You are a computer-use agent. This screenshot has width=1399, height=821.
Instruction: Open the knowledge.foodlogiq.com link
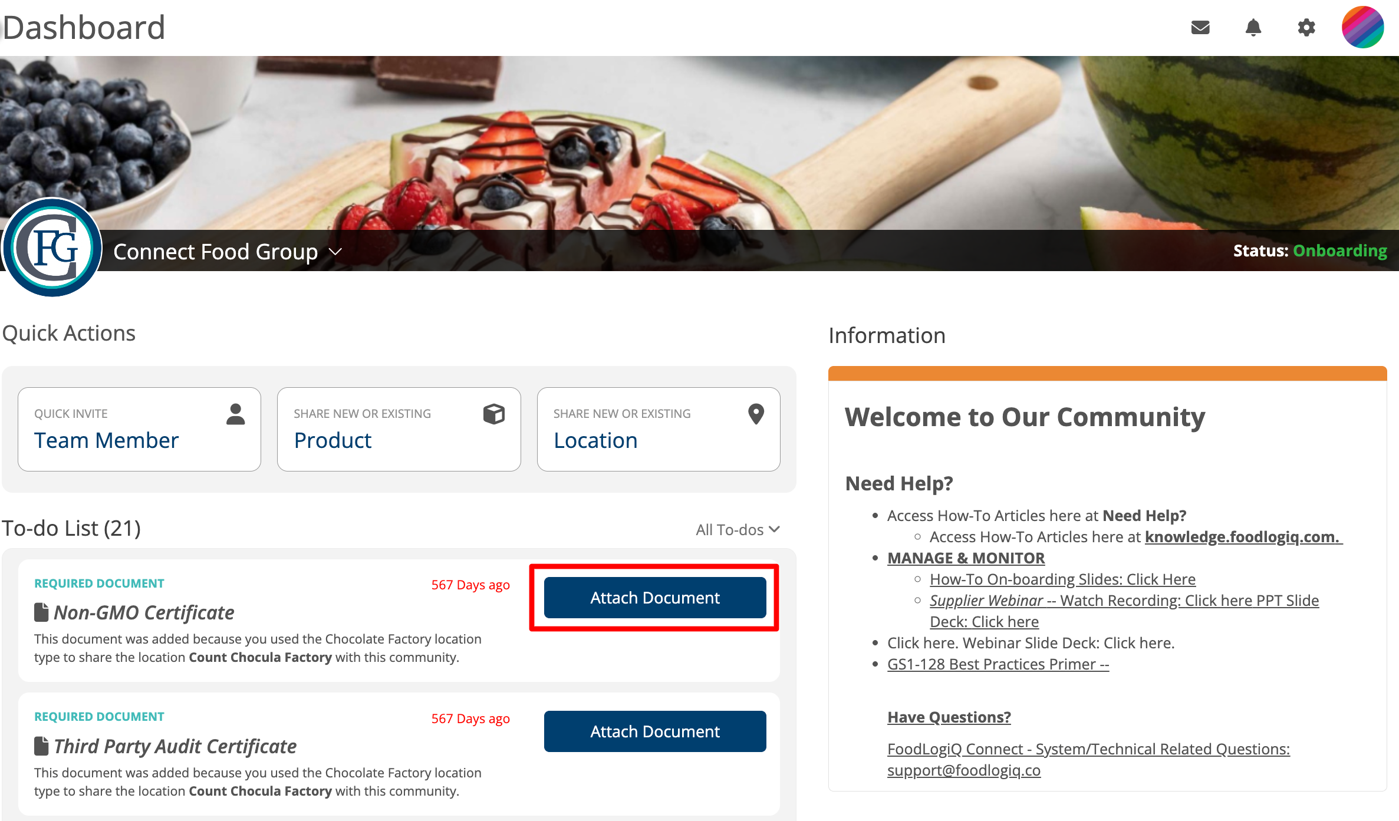(1243, 537)
